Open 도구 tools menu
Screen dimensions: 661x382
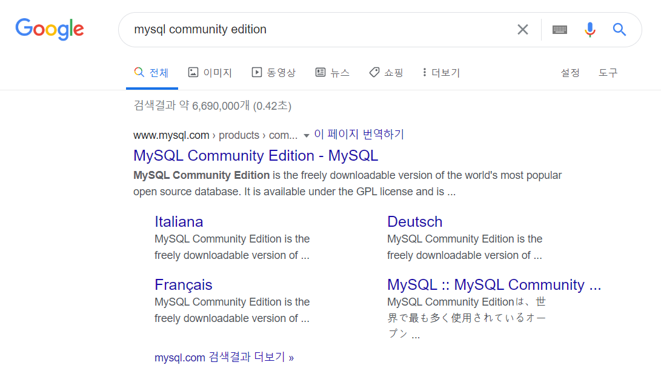(608, 73)
